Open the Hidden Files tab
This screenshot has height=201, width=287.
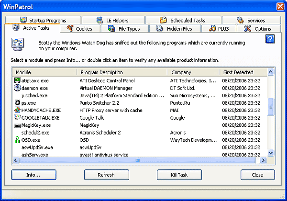pyautogui.click(x=175, y=29)
